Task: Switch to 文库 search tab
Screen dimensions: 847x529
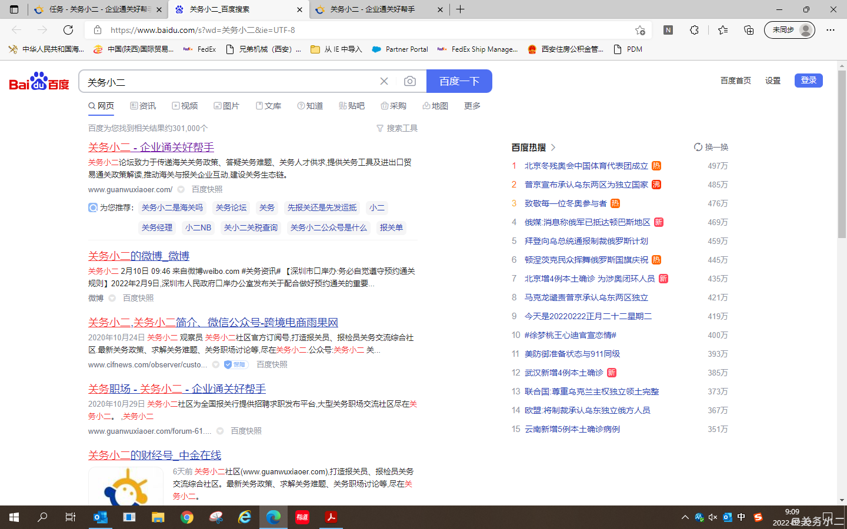Action: (268, 106)
